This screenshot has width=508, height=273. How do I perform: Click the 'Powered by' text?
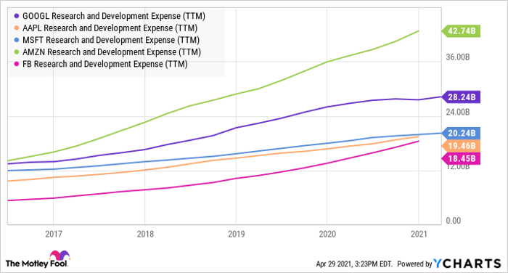click(414, 264)
